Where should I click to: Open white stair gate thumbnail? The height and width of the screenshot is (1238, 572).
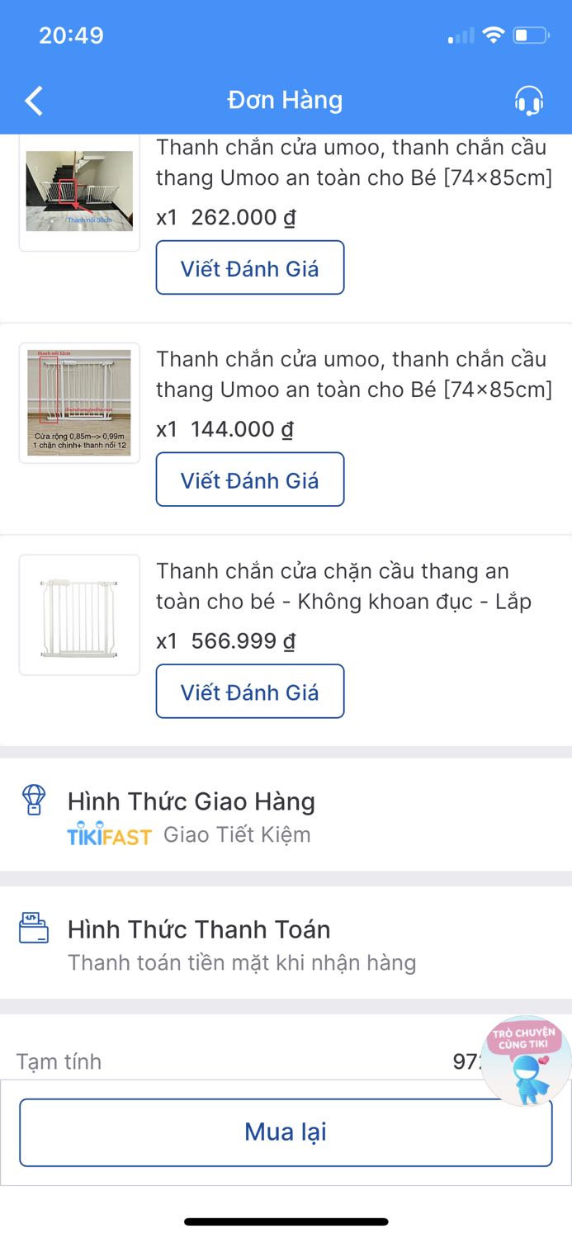coord(79,615)
